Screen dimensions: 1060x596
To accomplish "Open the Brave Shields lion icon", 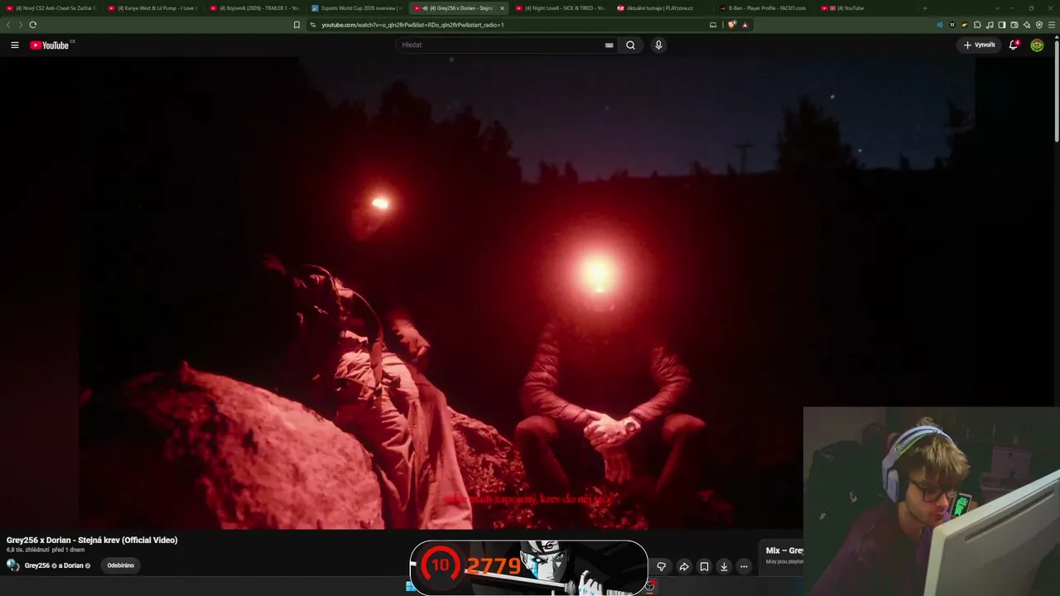I will 732,25.
